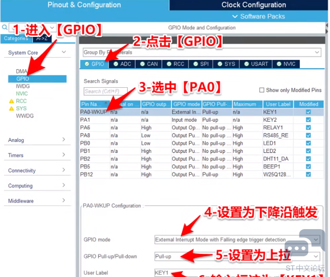Select the PA0-WKUP pin row
This screenshot has width=330, height=277.
click(x=202, y=112)
